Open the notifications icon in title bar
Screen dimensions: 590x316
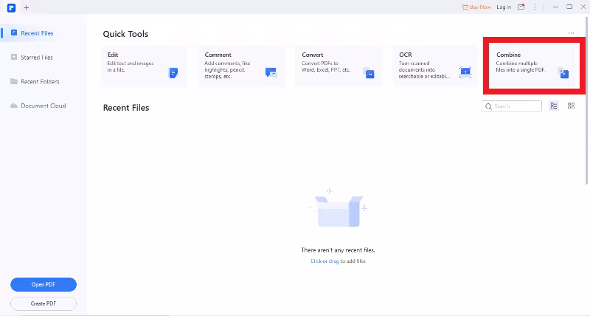pos(521,7)
